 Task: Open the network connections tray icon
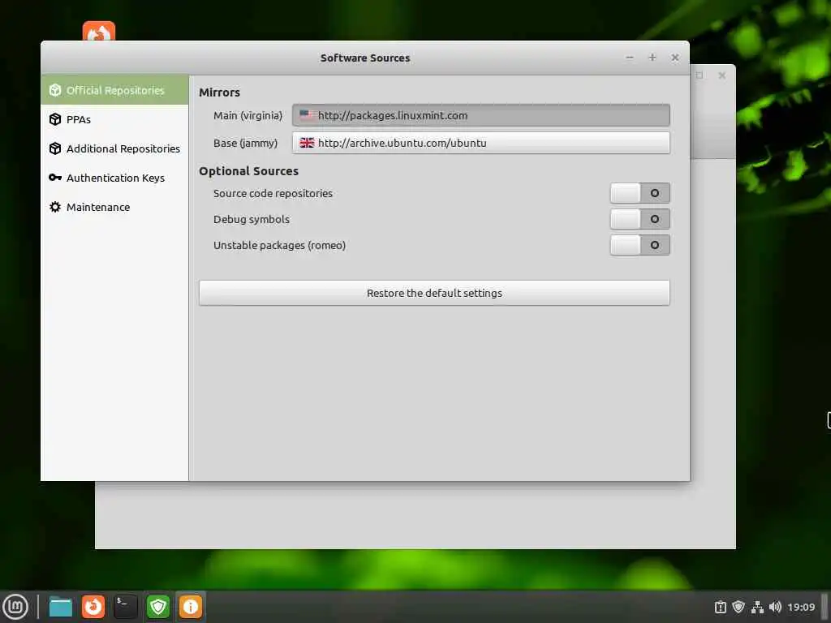[x=757, y=607]
